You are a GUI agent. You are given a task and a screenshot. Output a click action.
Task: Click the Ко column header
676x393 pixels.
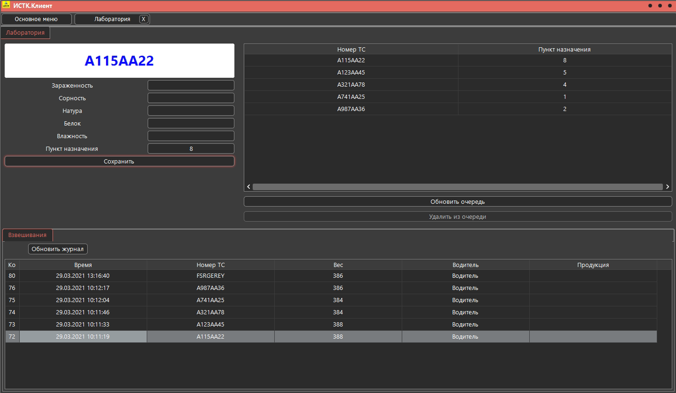point(12,265)
